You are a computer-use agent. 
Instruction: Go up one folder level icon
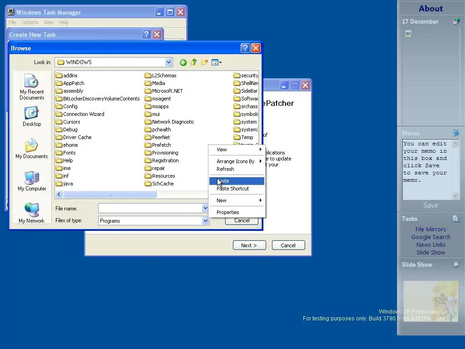pos(193,62)
